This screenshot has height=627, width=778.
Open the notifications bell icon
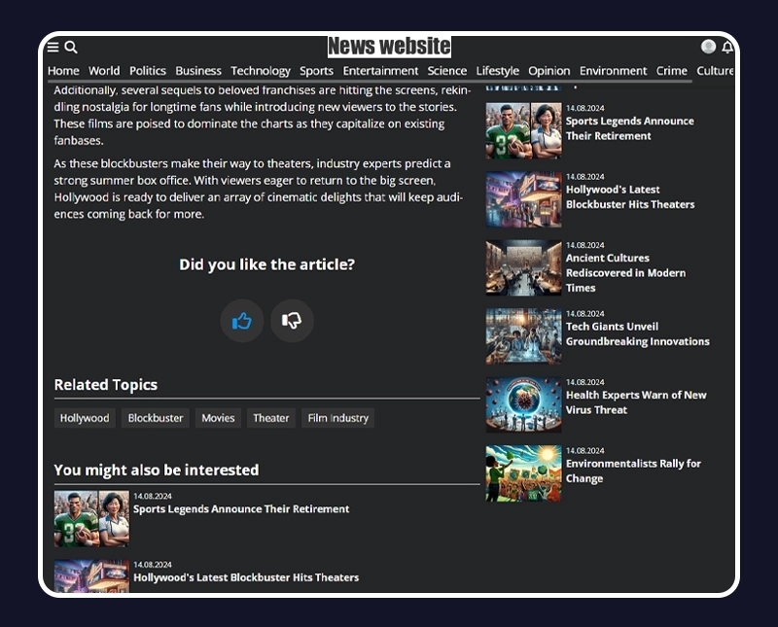point(727,47)
